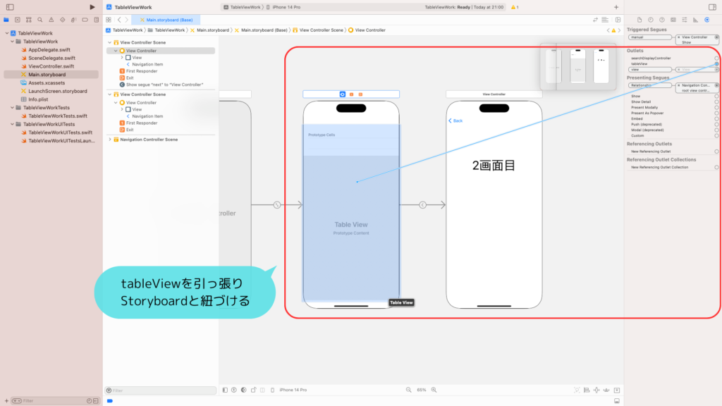Image resolution: width=722 pixels, height=406 pixels.
Task: Click the Show Detail segue circle
Action: [x=716, y=101]
